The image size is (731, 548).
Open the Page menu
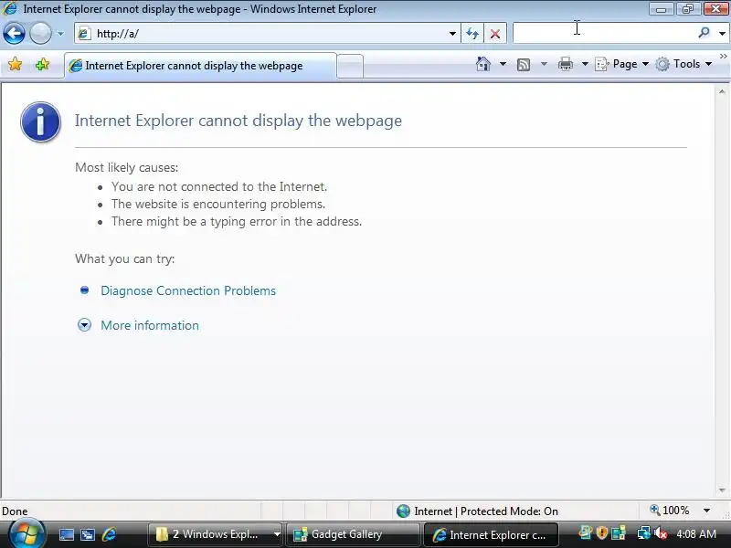pyautogui.click(x=622, y=64)
